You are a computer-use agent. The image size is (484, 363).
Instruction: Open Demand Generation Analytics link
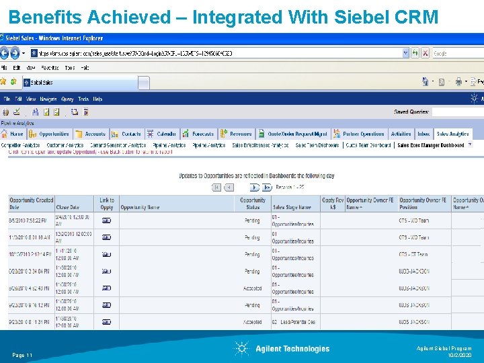(x=118, y=145)
